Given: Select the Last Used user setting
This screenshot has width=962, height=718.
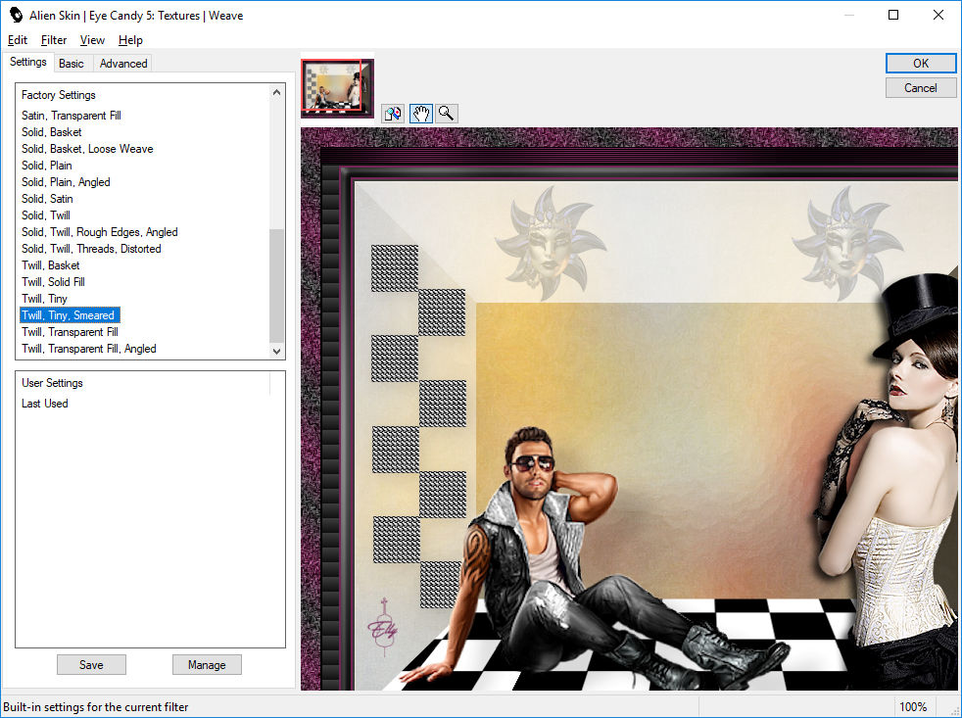Looking at the screenshot, I should 45,404.
